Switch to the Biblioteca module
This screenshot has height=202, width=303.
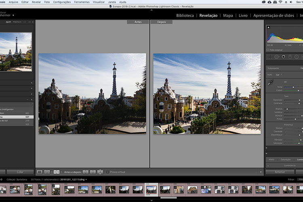pyautogui.click(x=185, y=15)
